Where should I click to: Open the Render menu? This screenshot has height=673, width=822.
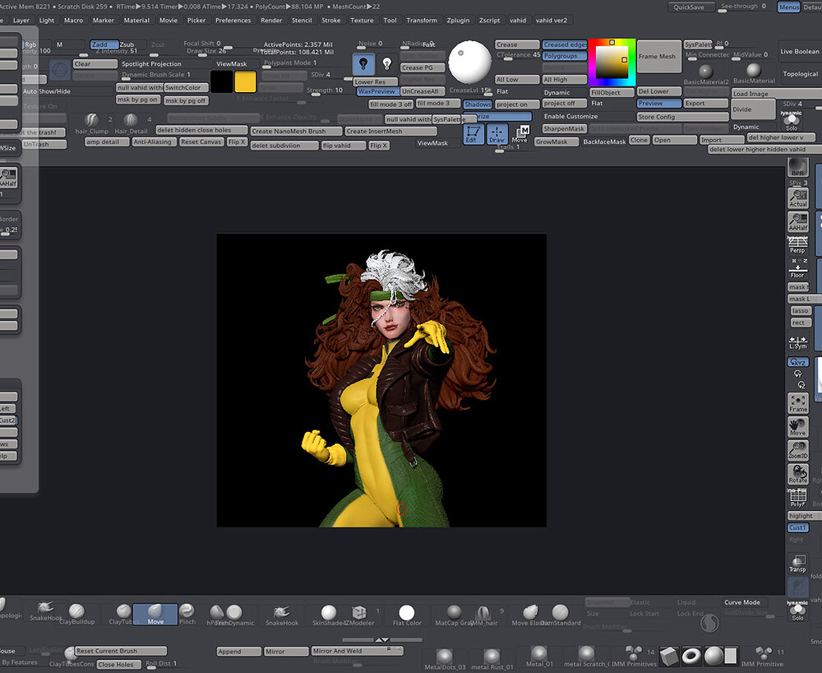[x=271, y=20]
